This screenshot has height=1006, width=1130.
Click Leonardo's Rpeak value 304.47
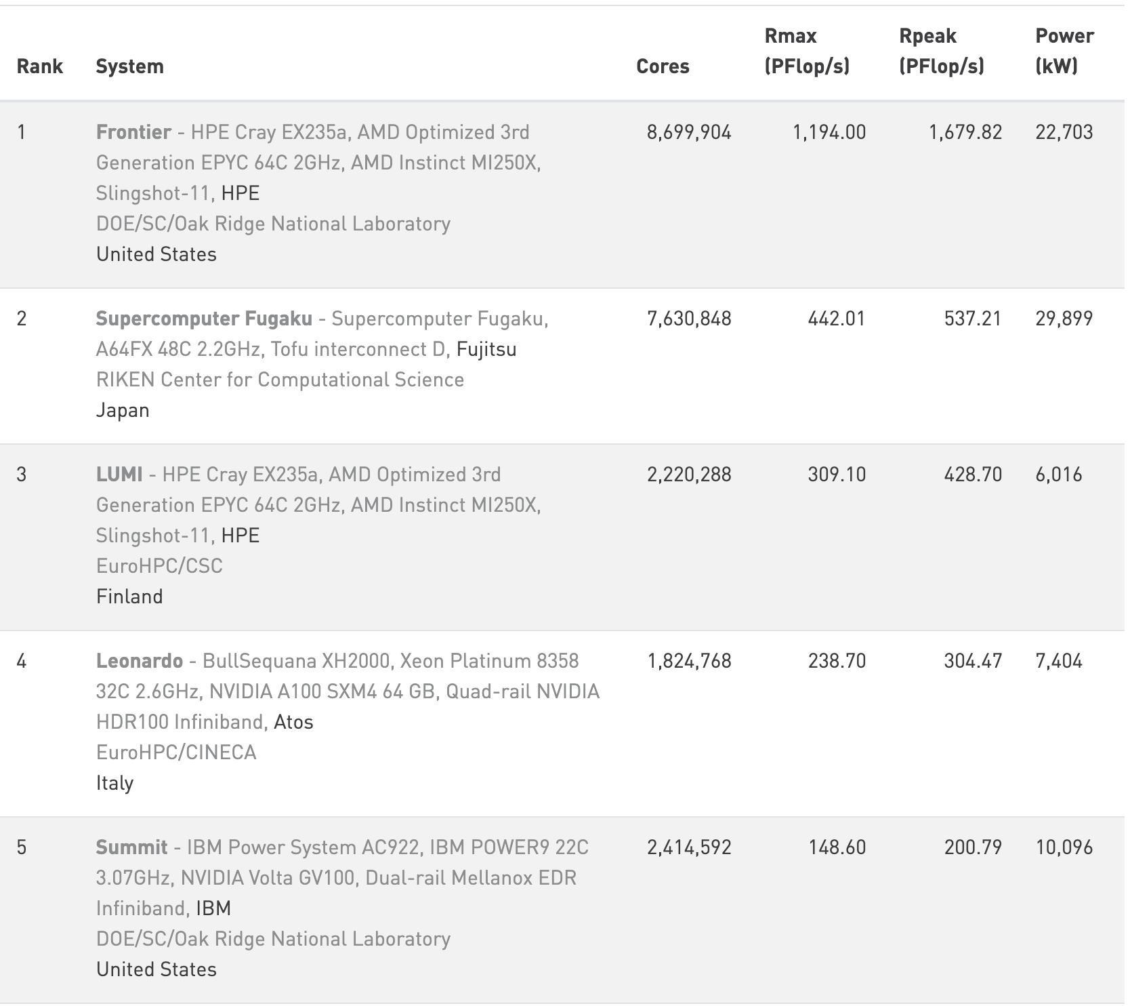point(972,661)
